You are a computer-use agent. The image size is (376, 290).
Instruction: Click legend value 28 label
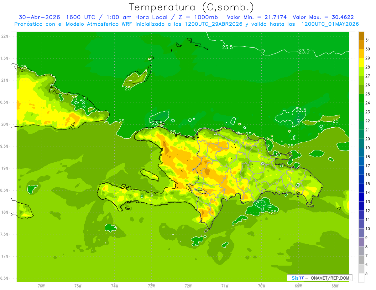tap(368, 67)
